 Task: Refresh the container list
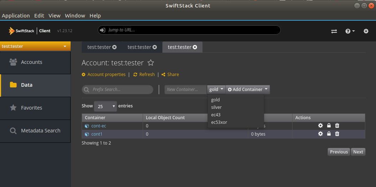[x=144, y=75]
